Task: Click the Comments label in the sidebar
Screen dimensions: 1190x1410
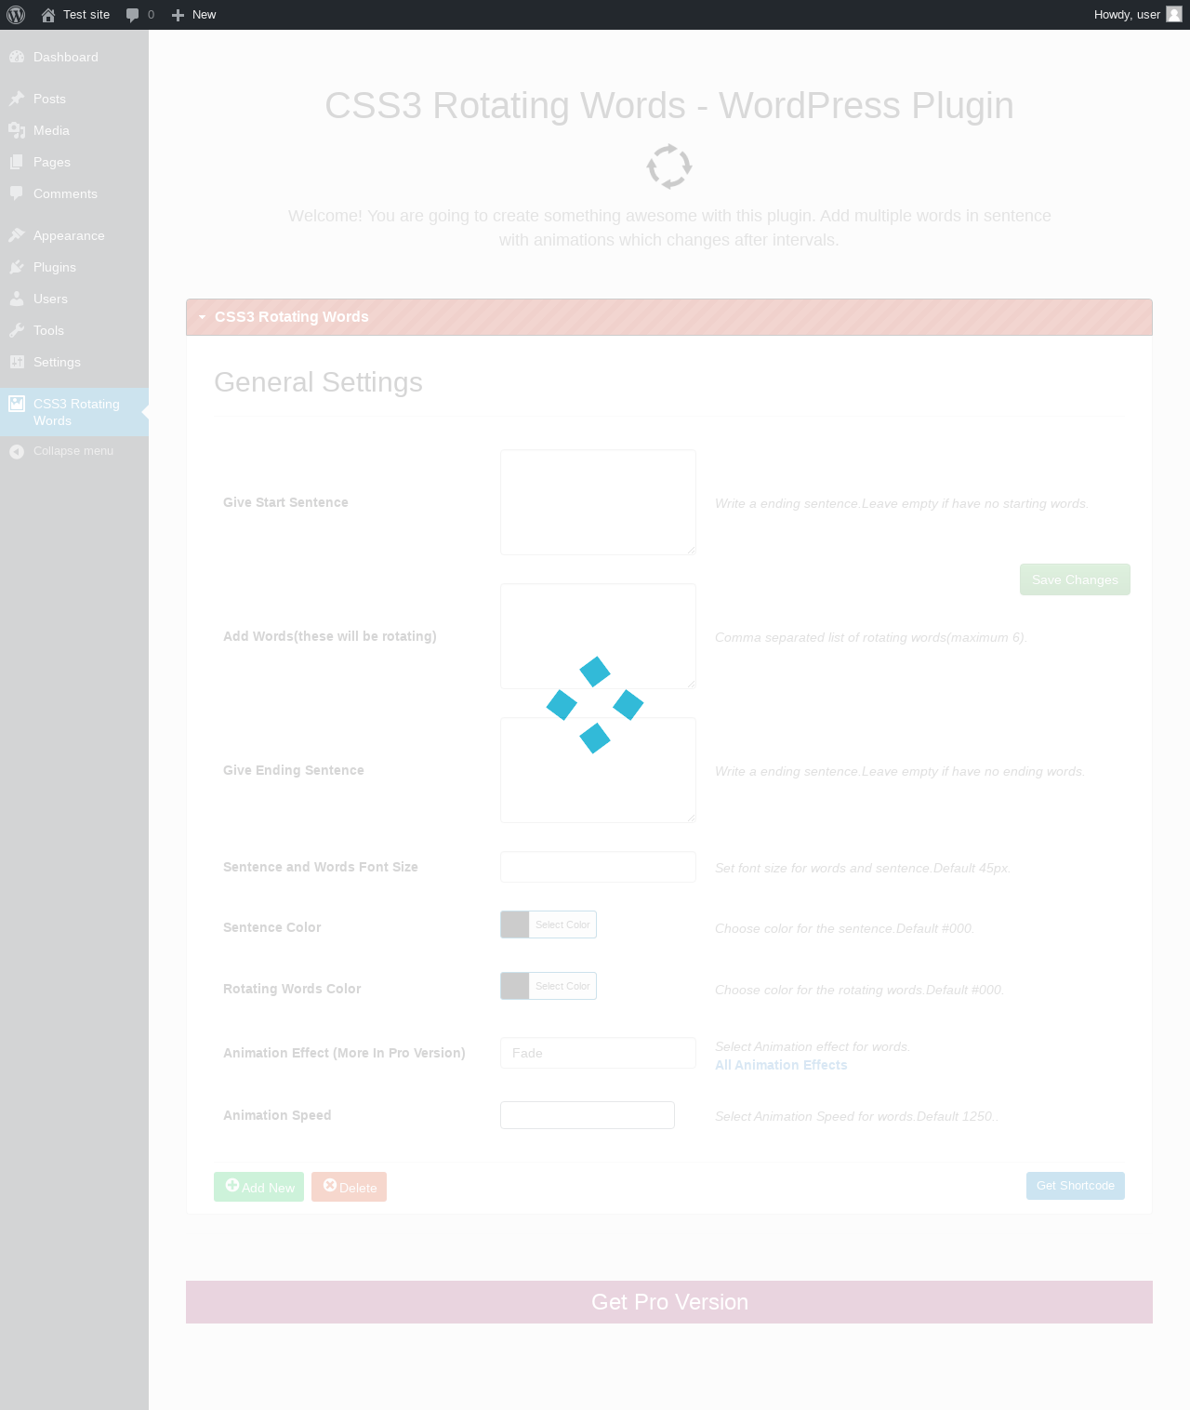Action: [65, 193]
